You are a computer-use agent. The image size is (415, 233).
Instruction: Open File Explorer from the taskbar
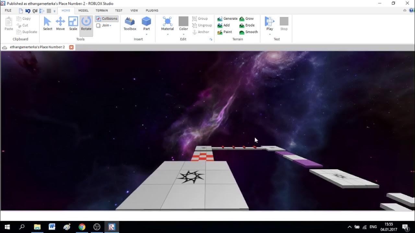tap(37, 227)
